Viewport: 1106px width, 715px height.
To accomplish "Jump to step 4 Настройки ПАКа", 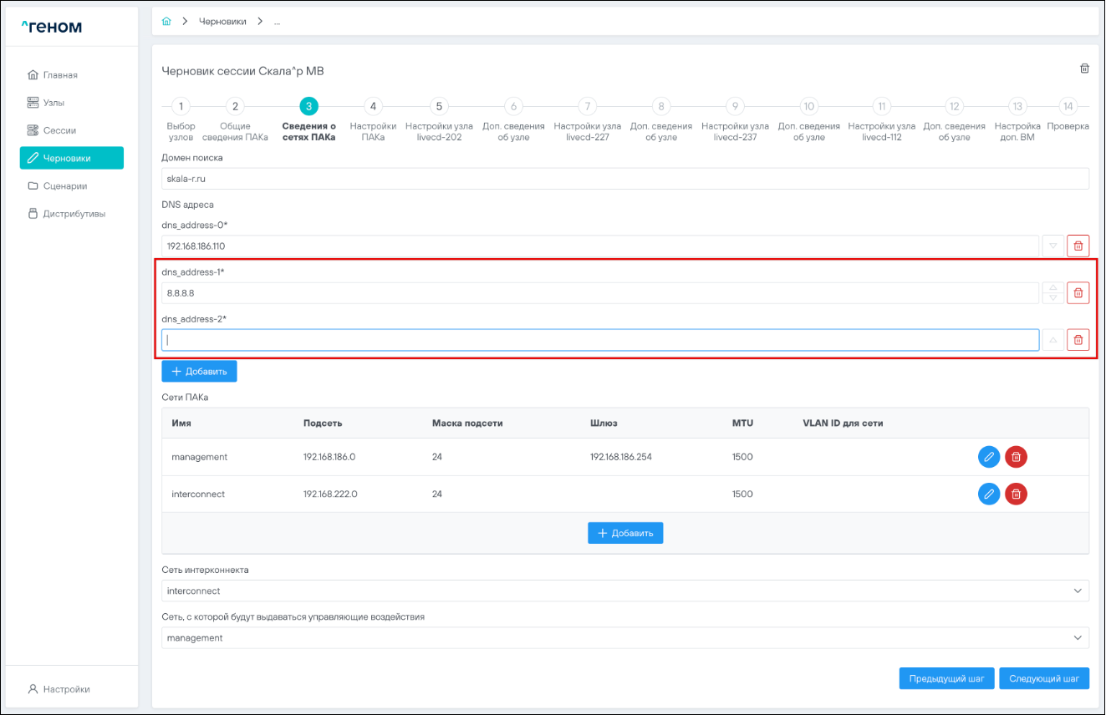I will point(373,106).
